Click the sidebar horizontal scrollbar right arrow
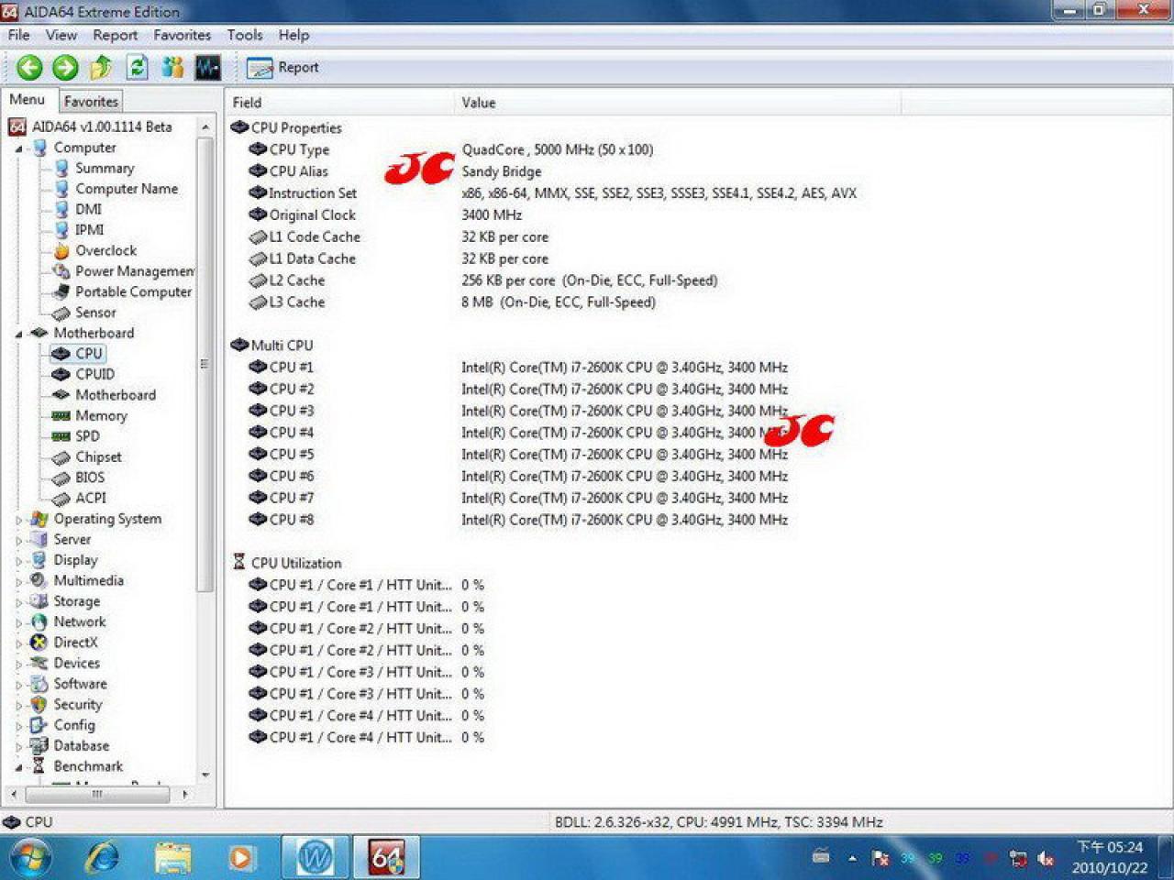The height and width of the screenshot is (880, 1174). pos(185,794)
